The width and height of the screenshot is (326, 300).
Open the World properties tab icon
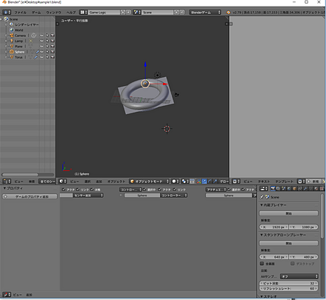[x=289, y=188]
